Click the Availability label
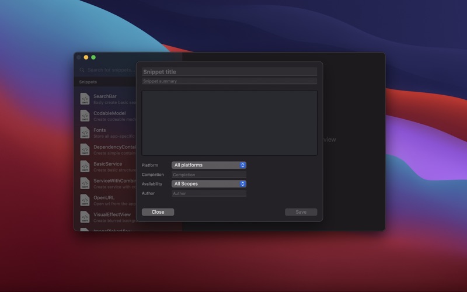Image resolution: width=467 pixels, height=292 pixels. tap(152, 184)
